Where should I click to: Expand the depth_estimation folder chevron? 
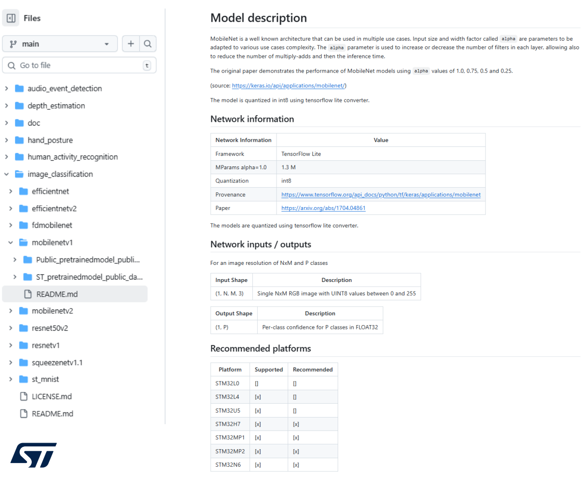[7, 106]
